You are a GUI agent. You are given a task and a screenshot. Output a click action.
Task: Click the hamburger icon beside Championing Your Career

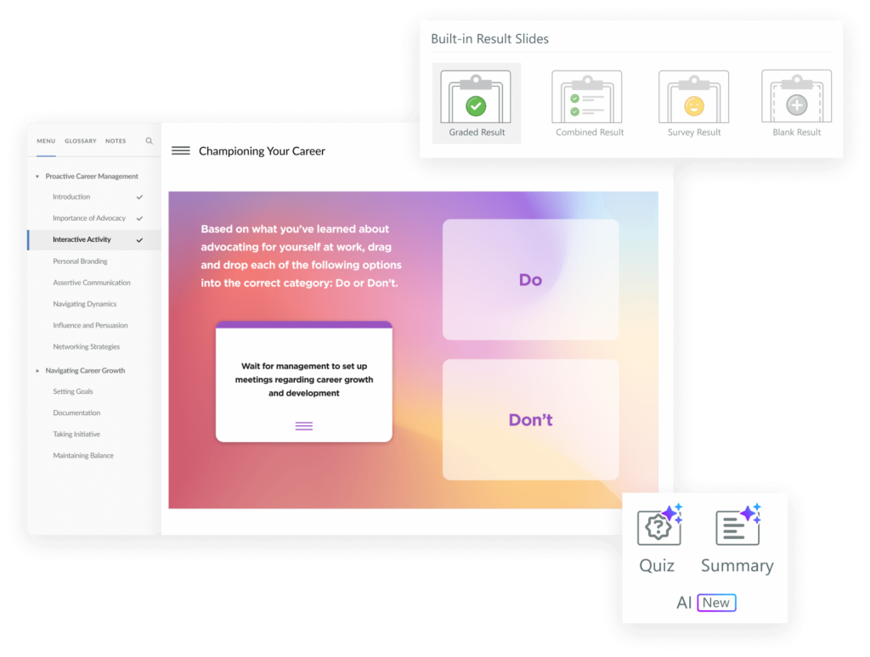click(180, 150)
